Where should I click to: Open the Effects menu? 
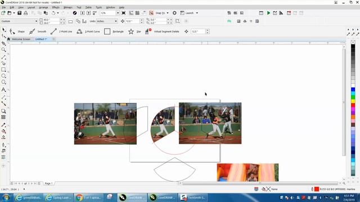[56, 7]
